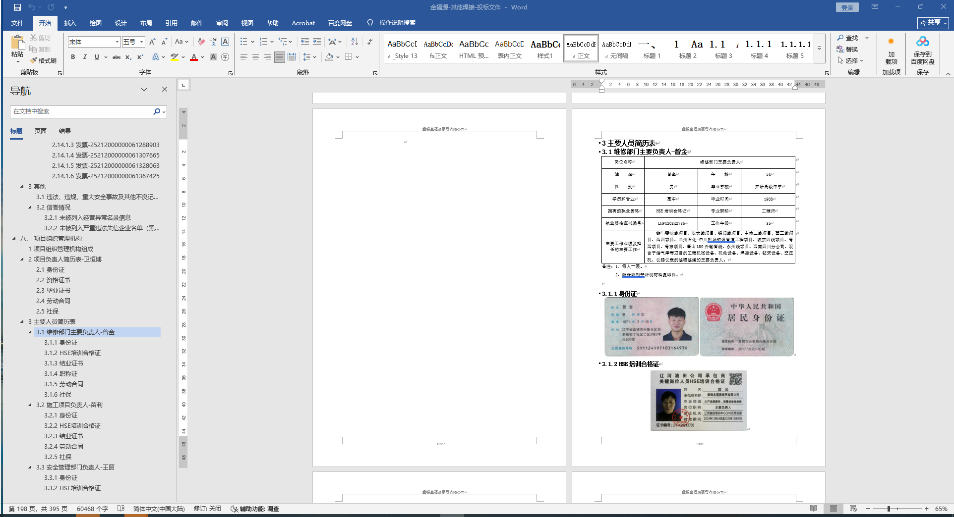The image size is (954, 517).
Task: Save to Baidu Netdisk (保存到百度网盘)
Action: pos(922,51)
